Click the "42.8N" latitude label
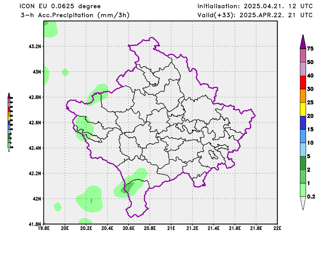Image resolution: width=330 pixels, height=254 pixels. point(35,97)
